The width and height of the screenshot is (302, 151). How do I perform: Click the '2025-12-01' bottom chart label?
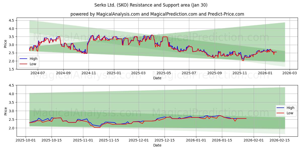[139, 140]
